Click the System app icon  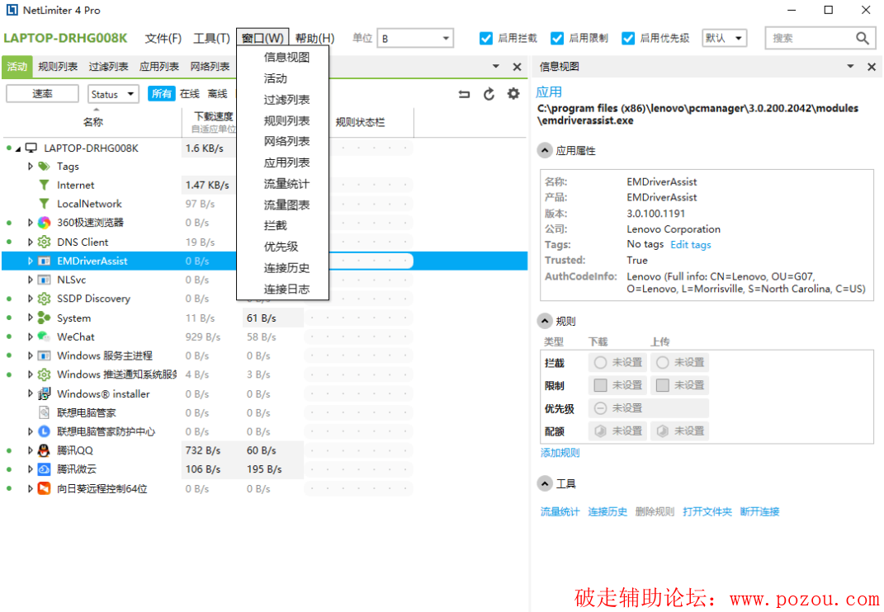44,318
